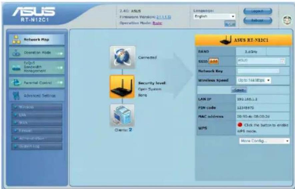Click the Reboot button
Viewport: 295px width, 189px height.
pyautogui.click(x=258, y=20)
